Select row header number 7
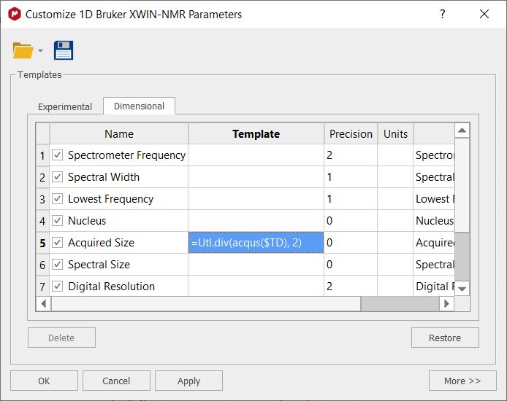This screenshot has height=401, width=507. [x=42, y=286]
